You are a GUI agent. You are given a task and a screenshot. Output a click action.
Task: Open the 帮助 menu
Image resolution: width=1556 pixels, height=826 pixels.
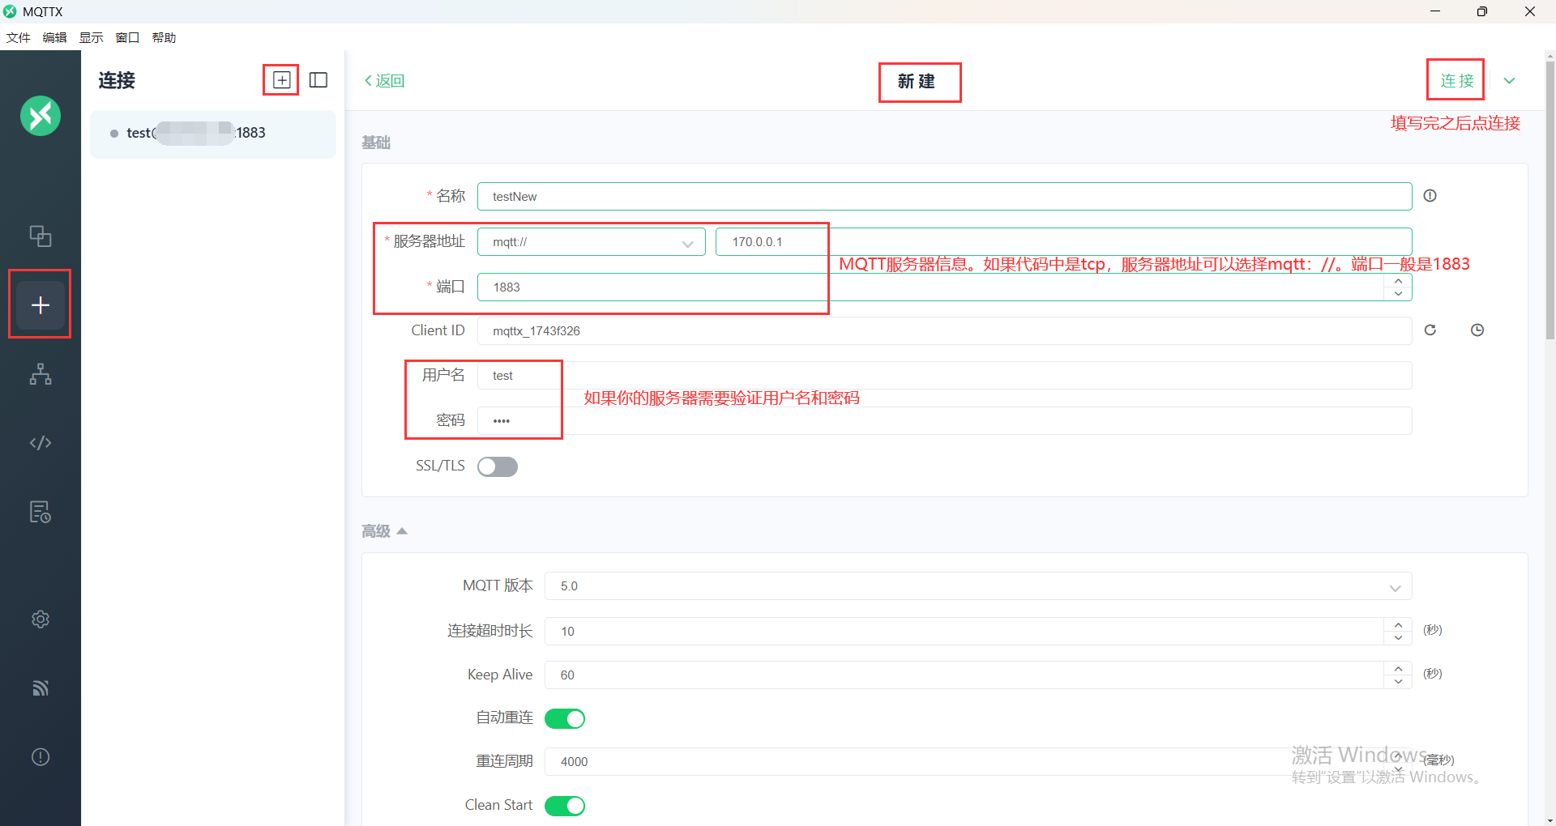[x=165, y=37]
